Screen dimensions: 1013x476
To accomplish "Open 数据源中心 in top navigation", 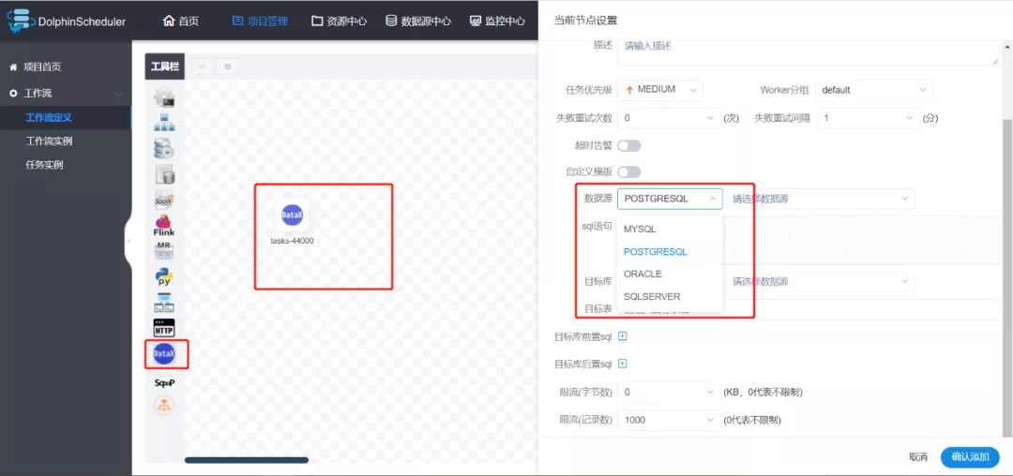I will click(418, 21).
